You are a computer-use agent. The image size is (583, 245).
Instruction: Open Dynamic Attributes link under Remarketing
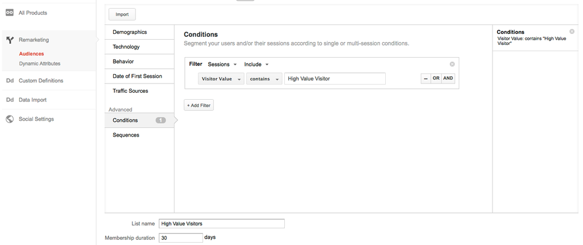coord(39,64)
